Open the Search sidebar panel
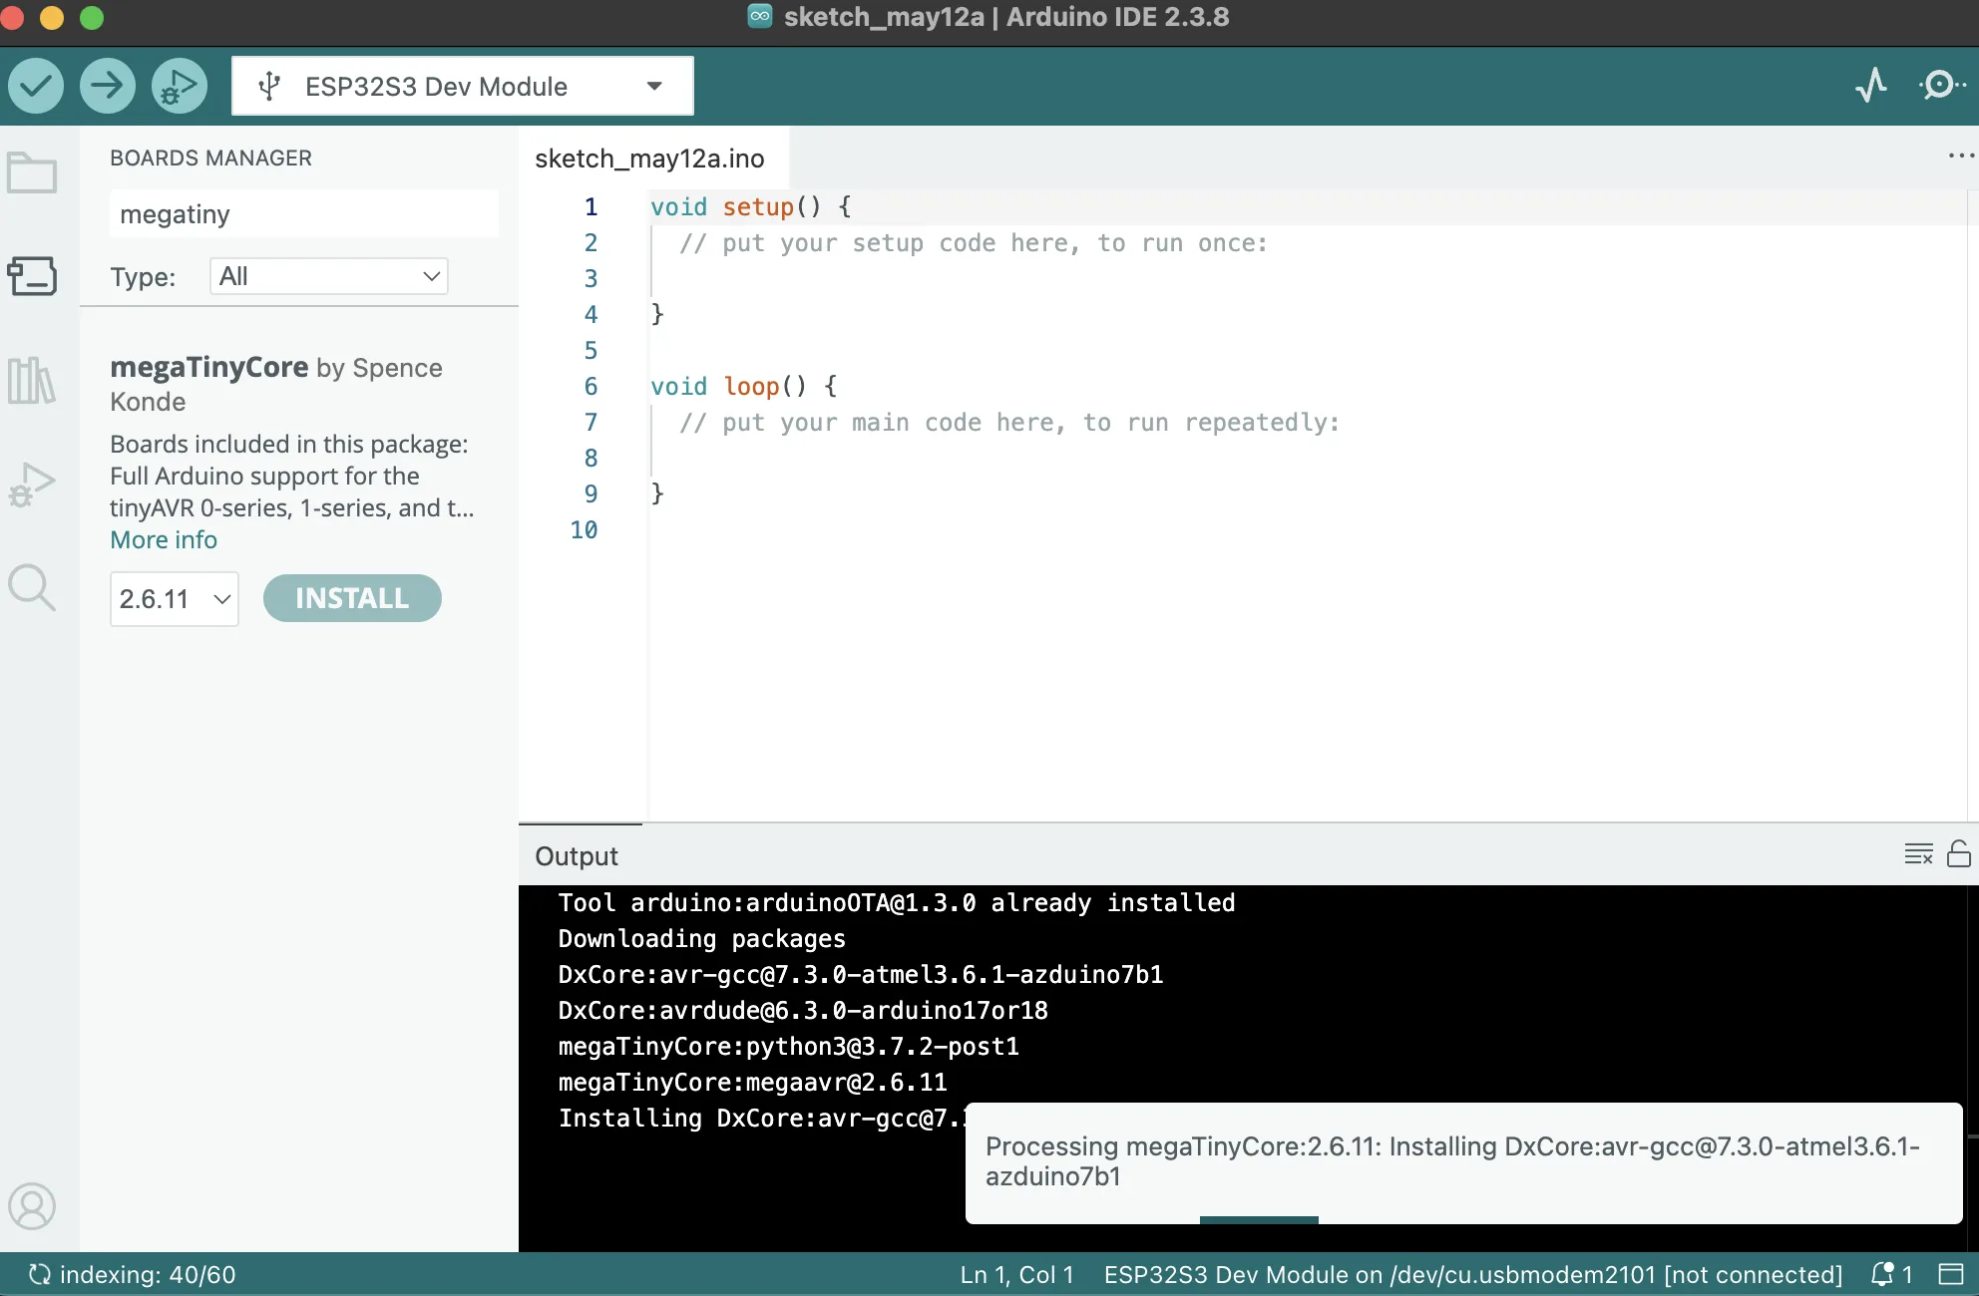This screenshot has width=1979, height=1296. click(x=32, y=587)
